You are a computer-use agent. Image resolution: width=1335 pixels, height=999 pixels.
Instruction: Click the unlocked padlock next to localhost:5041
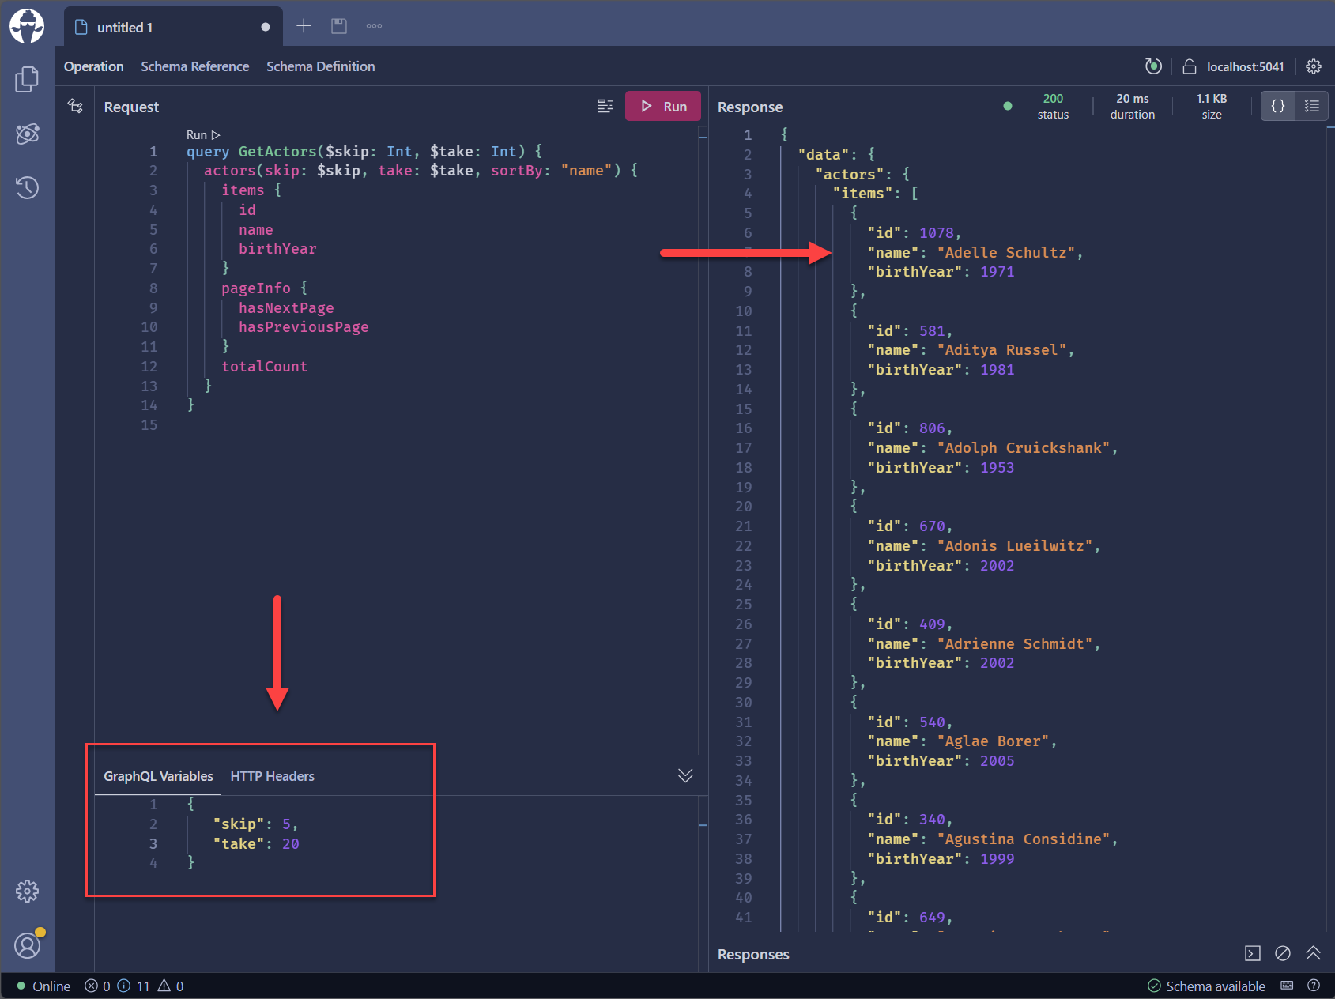(x=1190, y=66)
